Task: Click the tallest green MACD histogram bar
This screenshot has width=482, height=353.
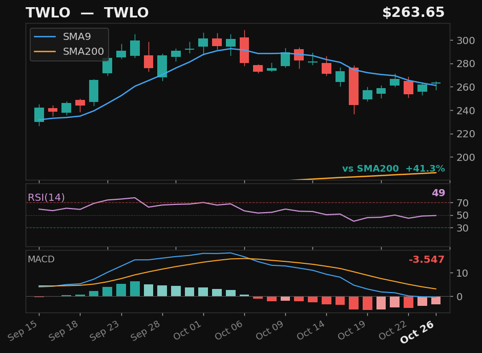Action: [135, 289]
